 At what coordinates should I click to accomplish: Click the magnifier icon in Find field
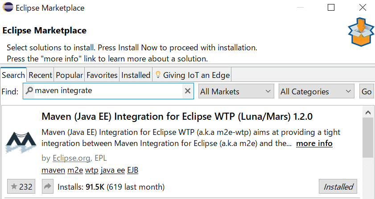[x=29, y=91]
